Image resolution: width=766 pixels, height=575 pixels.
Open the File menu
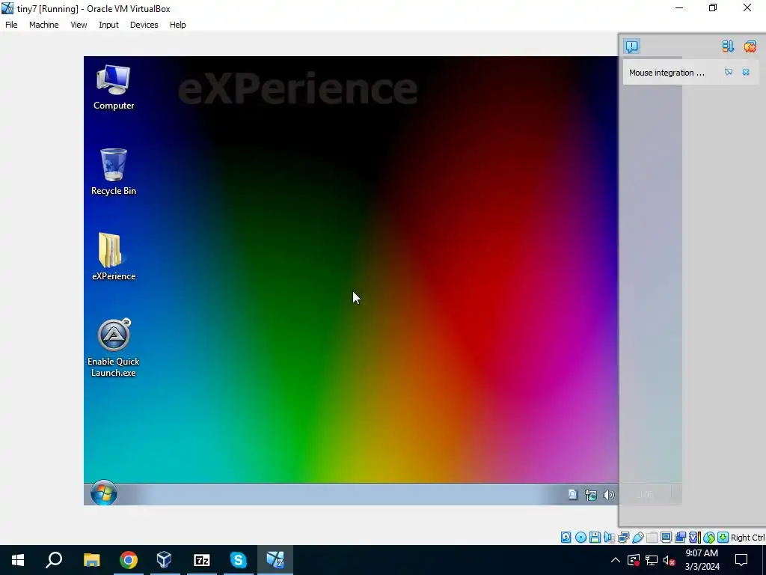(11, 25)
